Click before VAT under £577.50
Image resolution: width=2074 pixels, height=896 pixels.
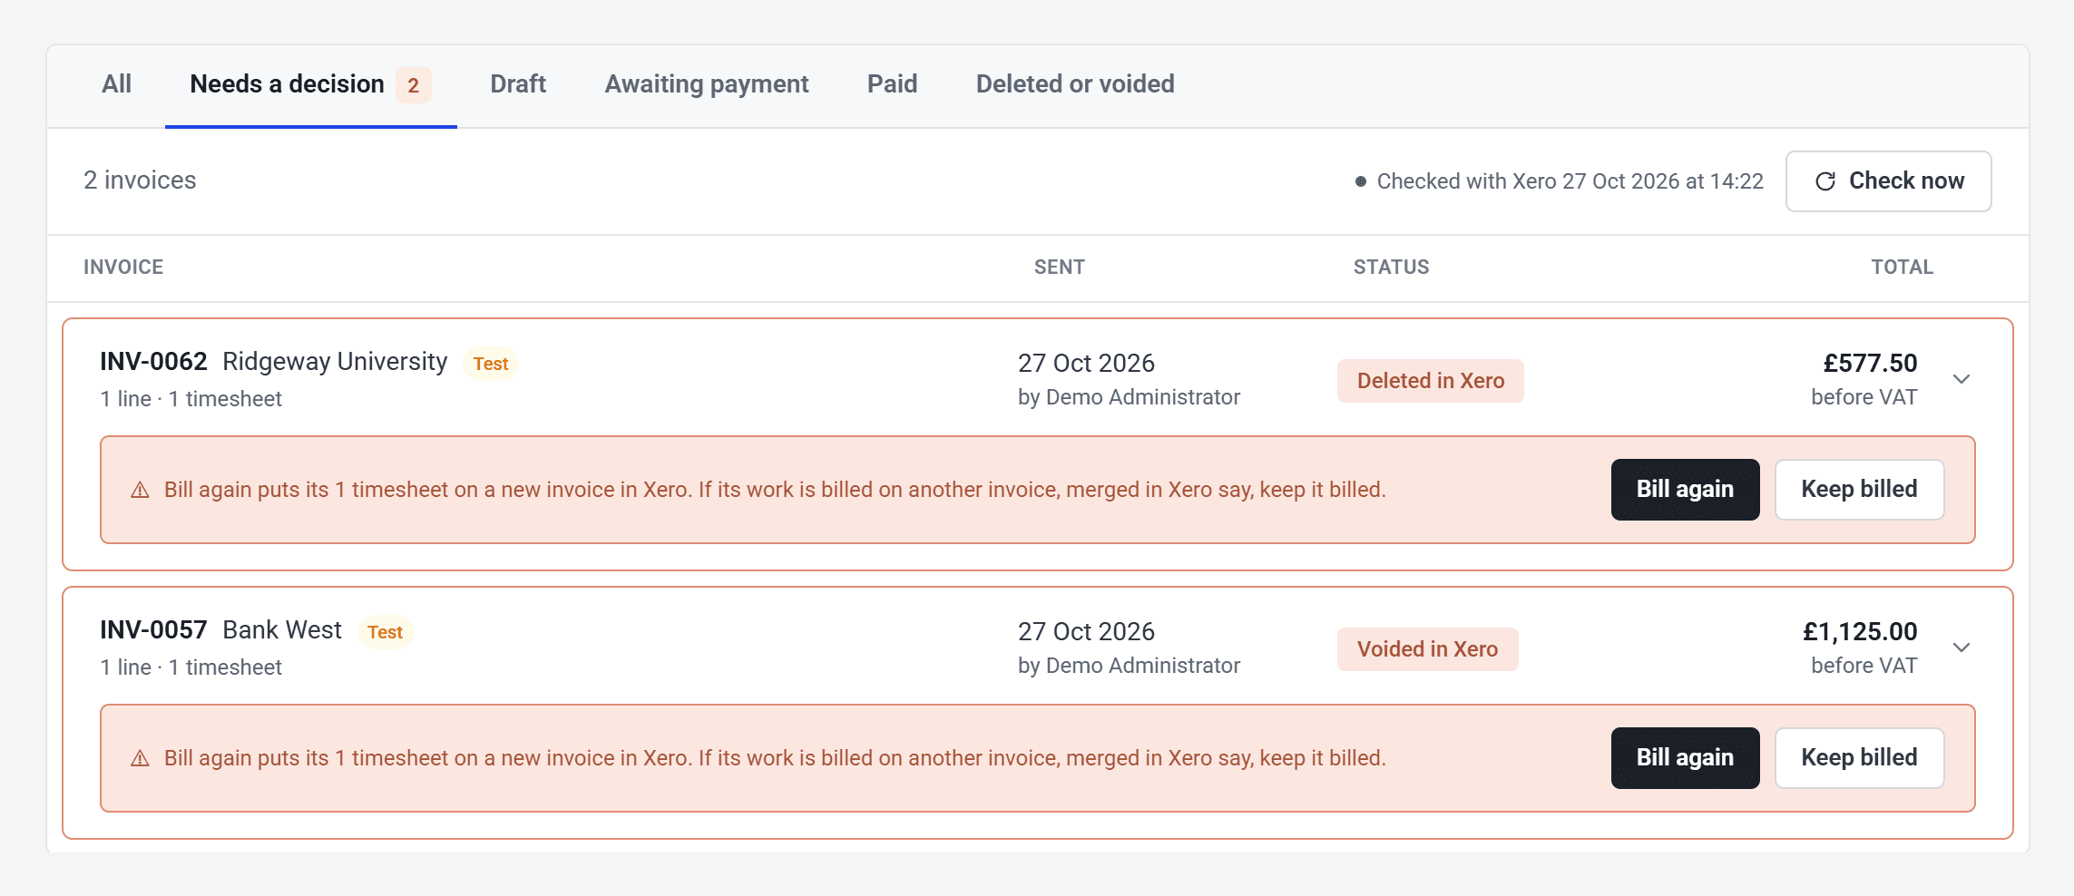click(1864, 397)
